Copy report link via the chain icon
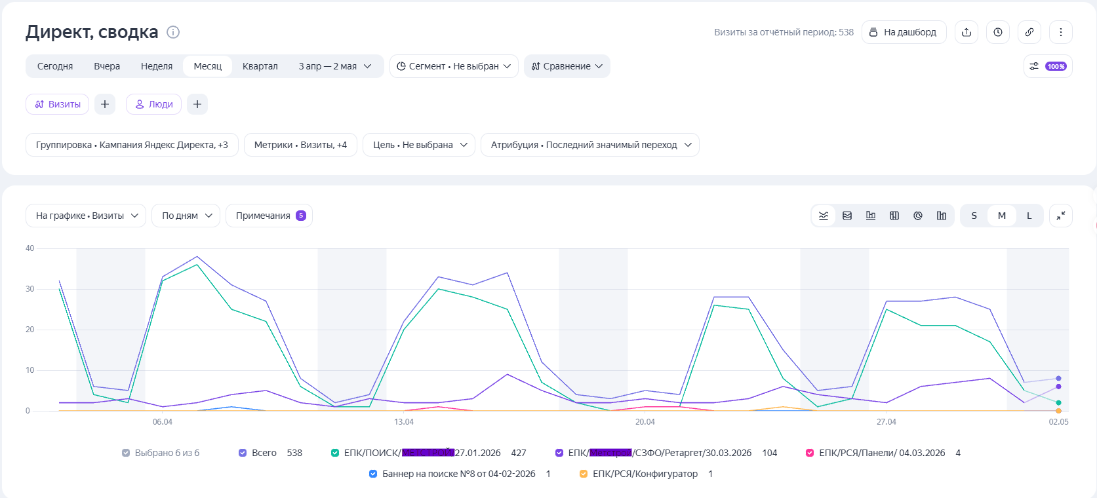The image size is (1097, 498). [x=1029, y=32]
